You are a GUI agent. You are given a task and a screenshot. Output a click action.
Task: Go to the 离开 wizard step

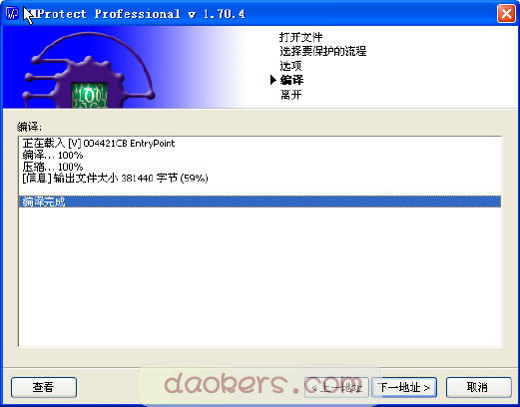[291, 95]
